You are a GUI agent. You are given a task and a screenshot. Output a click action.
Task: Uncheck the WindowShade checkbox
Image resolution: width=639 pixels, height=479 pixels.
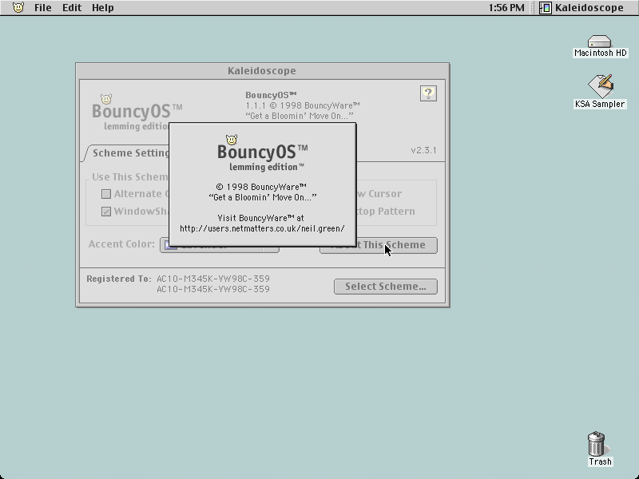(x=106, y=212)
